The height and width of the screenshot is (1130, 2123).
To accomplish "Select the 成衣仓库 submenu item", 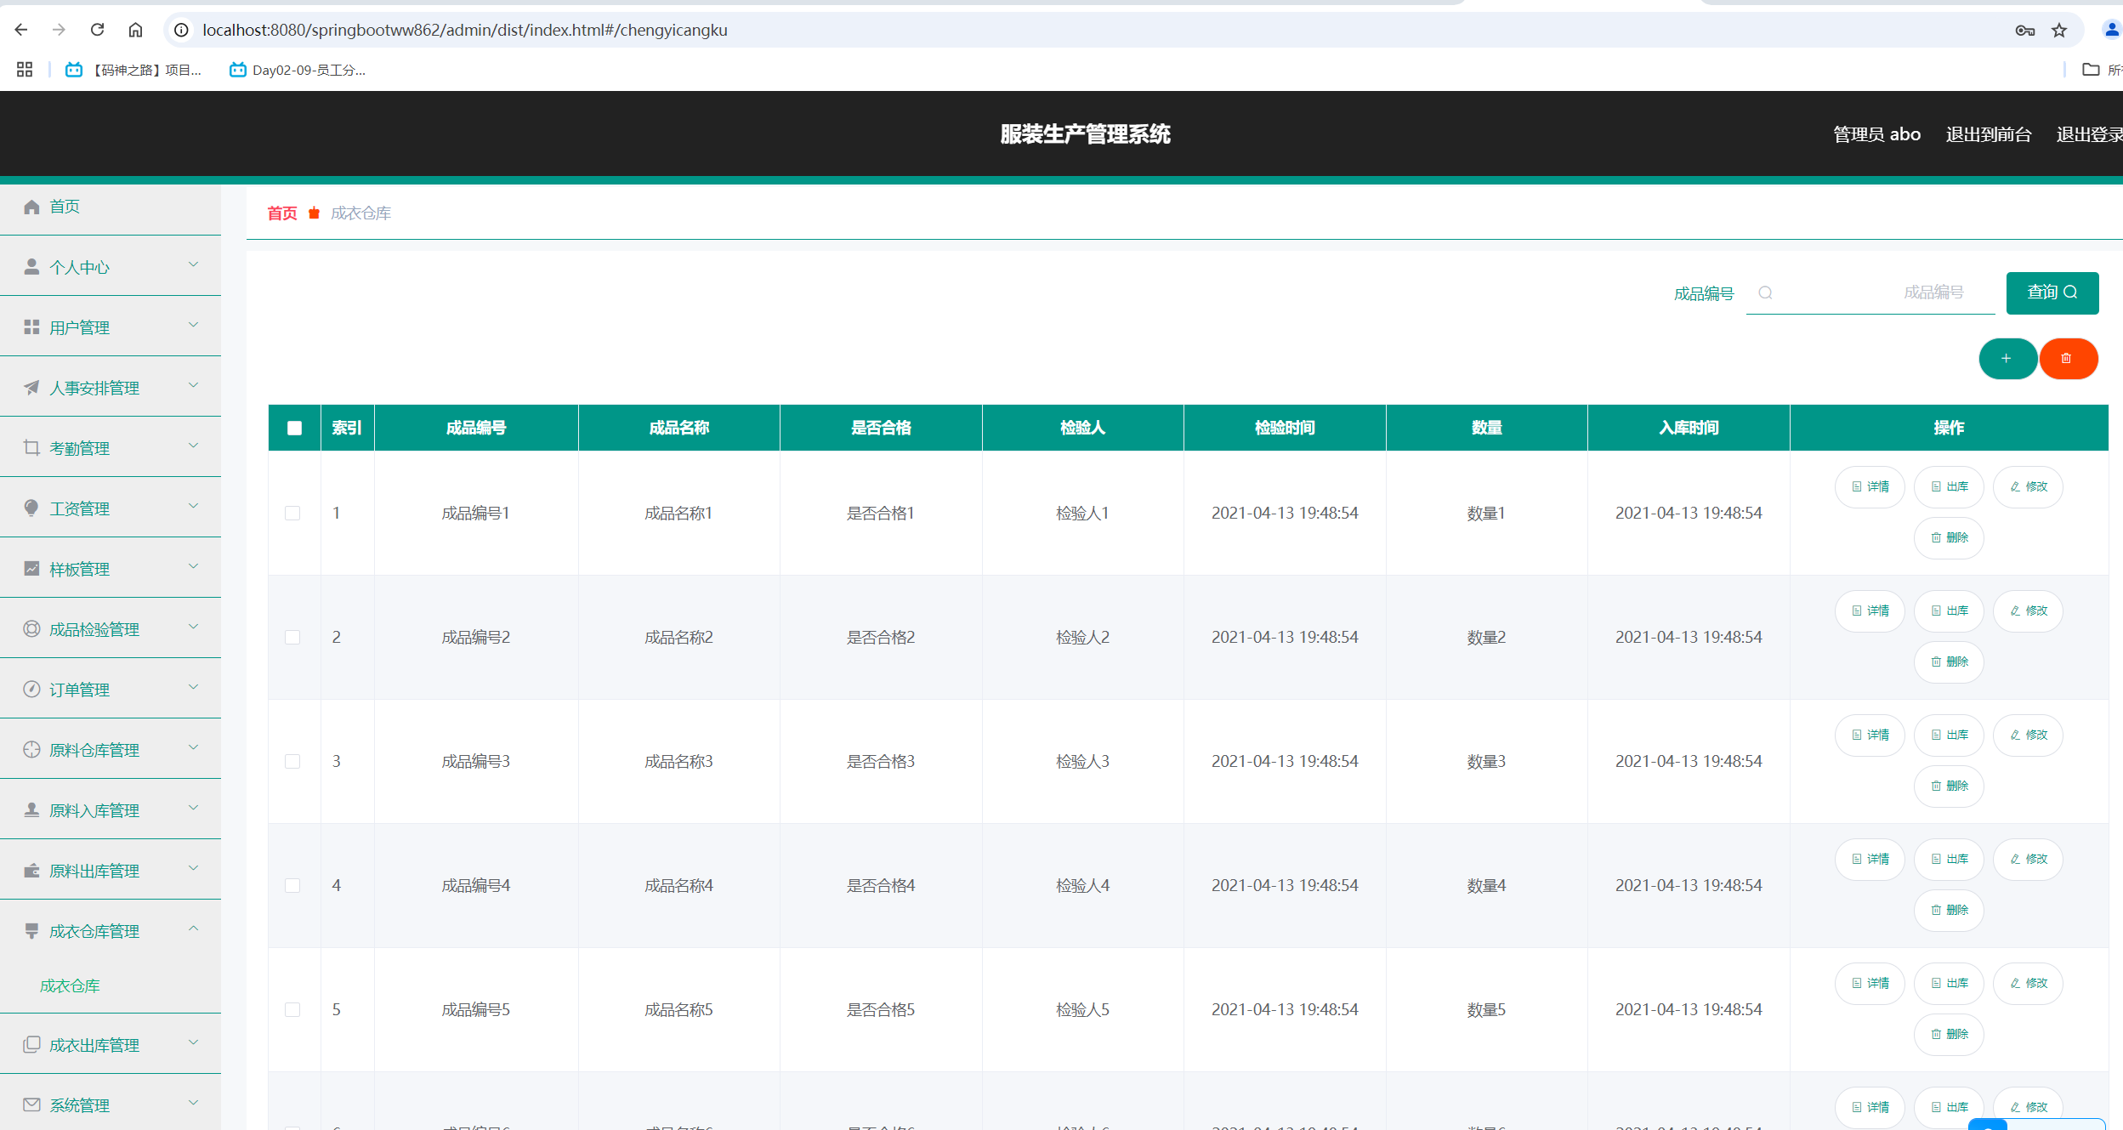I will (x=71, y=985).
